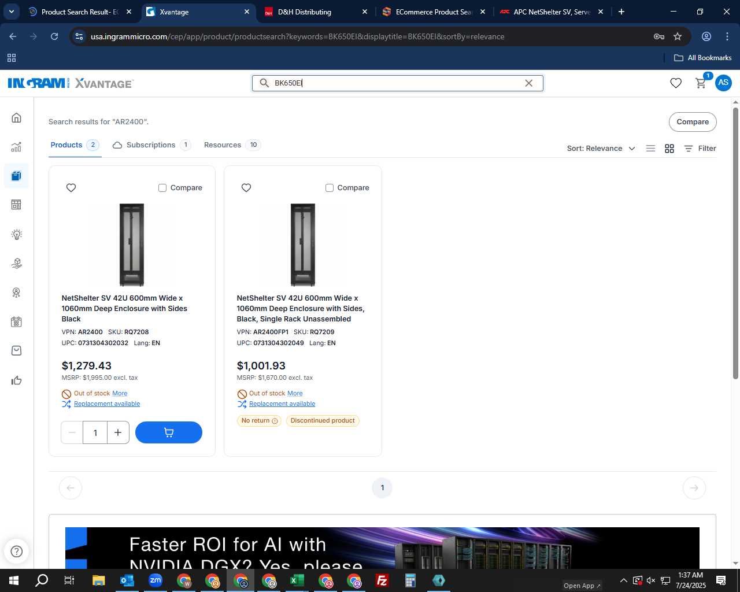The image size is (740, 592).
Task: Favorite the AR2400FP1 product with heart
Action: [x=246, y=188]
